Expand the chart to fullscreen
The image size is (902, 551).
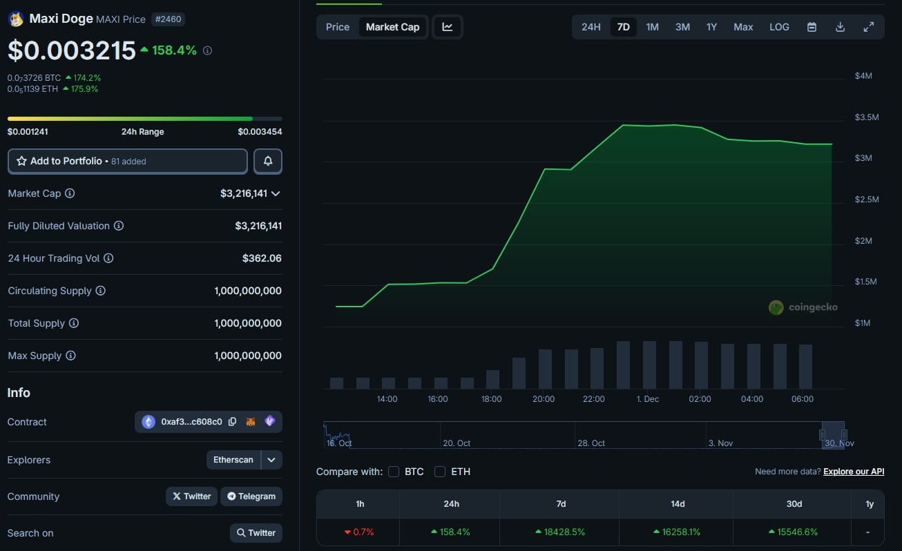click(868, 26)
